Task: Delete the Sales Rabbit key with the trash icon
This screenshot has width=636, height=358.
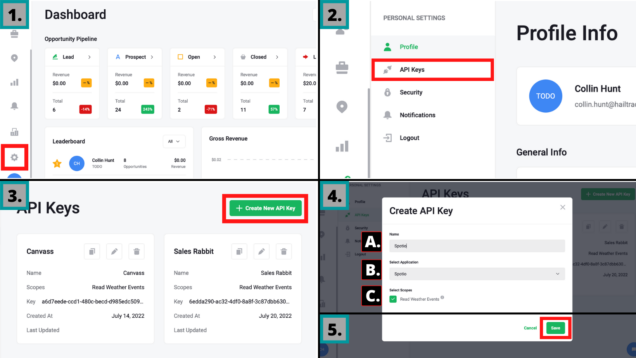Action: (284, 251)
